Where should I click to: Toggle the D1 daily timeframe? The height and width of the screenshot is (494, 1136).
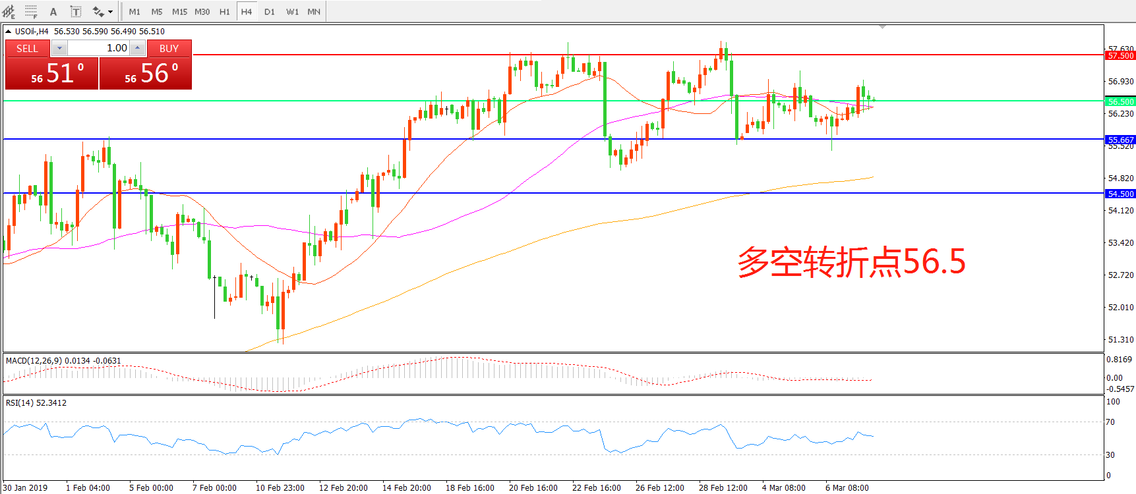[269, 12]
